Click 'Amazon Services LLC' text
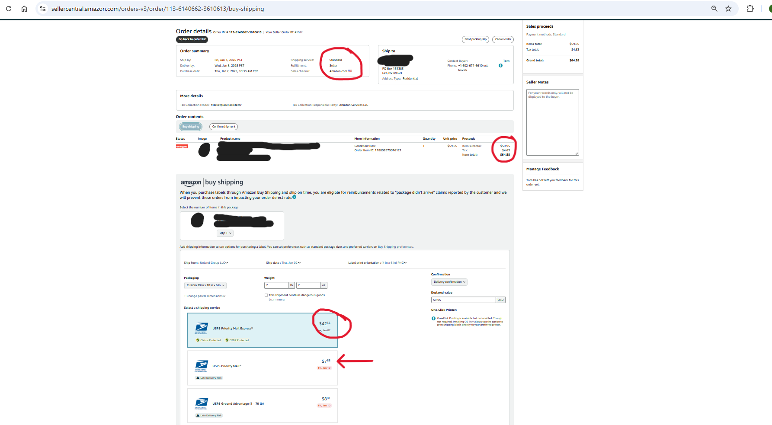The height and width of the screenshot is (425, 772). coord(354,105)
